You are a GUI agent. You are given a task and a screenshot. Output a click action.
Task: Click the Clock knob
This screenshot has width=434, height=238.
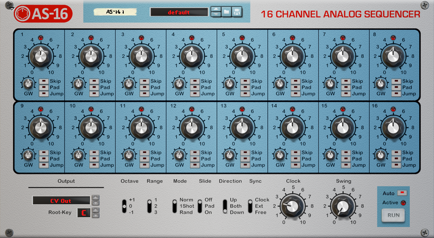tap(293, 206)
